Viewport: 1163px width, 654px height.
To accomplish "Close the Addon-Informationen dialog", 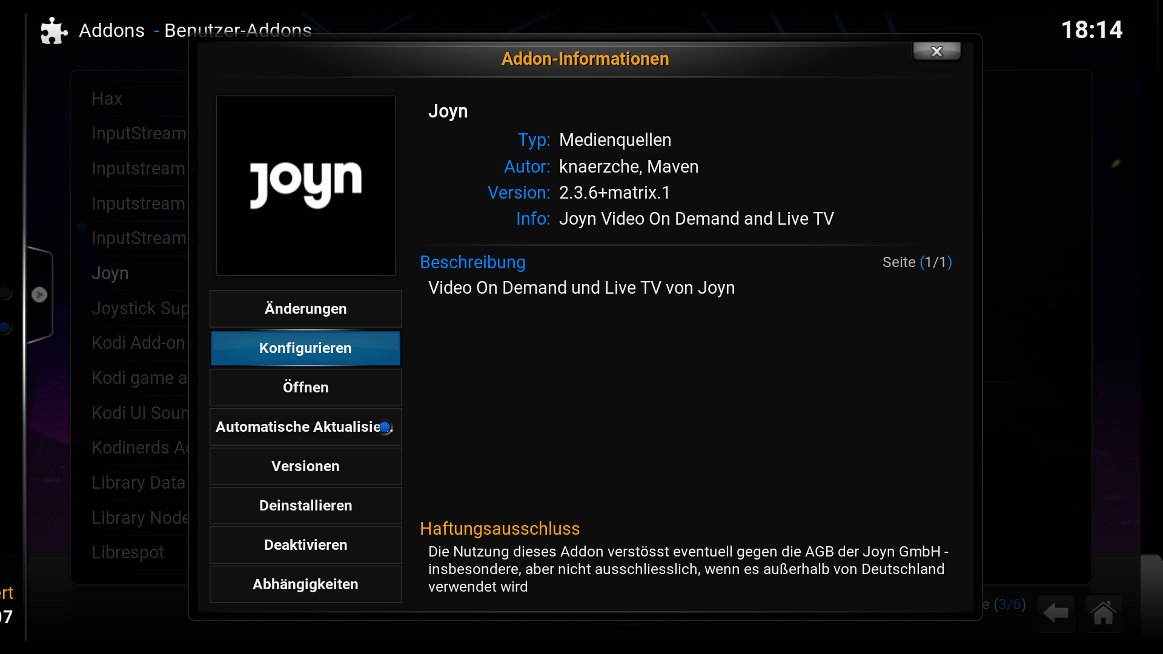I will [x=936, y=51].
